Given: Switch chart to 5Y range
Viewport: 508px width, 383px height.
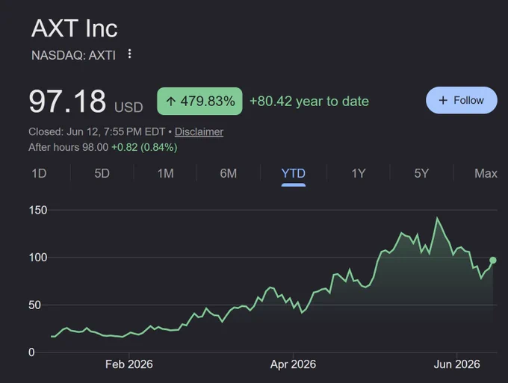Looking at the screenshot, I should click(421, 173).
